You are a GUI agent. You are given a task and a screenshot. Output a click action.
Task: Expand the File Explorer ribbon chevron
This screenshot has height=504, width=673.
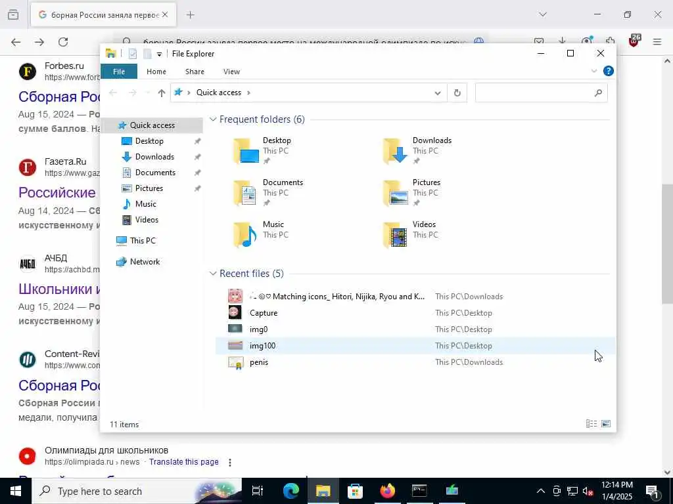point(594,71)
